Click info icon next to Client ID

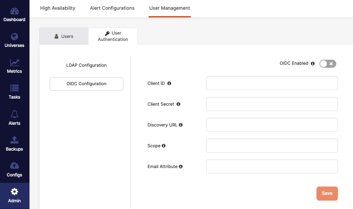169,83
